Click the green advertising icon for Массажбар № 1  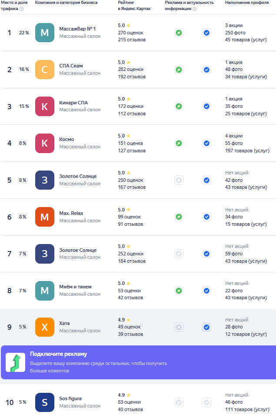click(x=179, y=33)
